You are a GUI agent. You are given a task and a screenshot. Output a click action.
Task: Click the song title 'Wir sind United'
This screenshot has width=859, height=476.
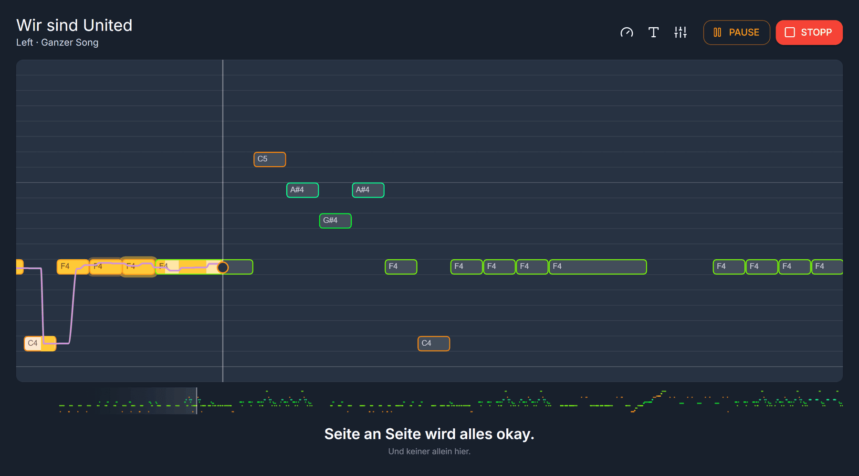(x=74, y=25)
